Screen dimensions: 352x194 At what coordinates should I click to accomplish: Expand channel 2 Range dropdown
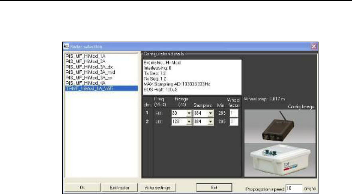(x=189, y=122)
